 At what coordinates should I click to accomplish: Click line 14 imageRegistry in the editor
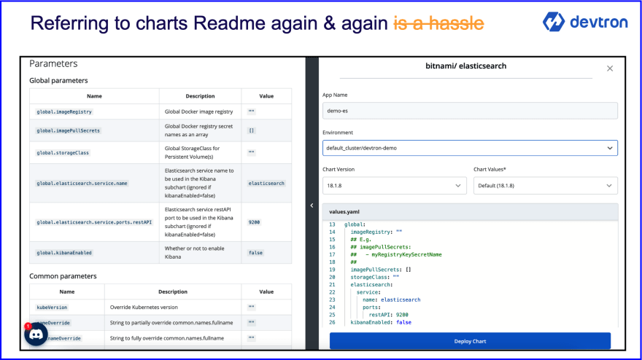coord(376,232)
